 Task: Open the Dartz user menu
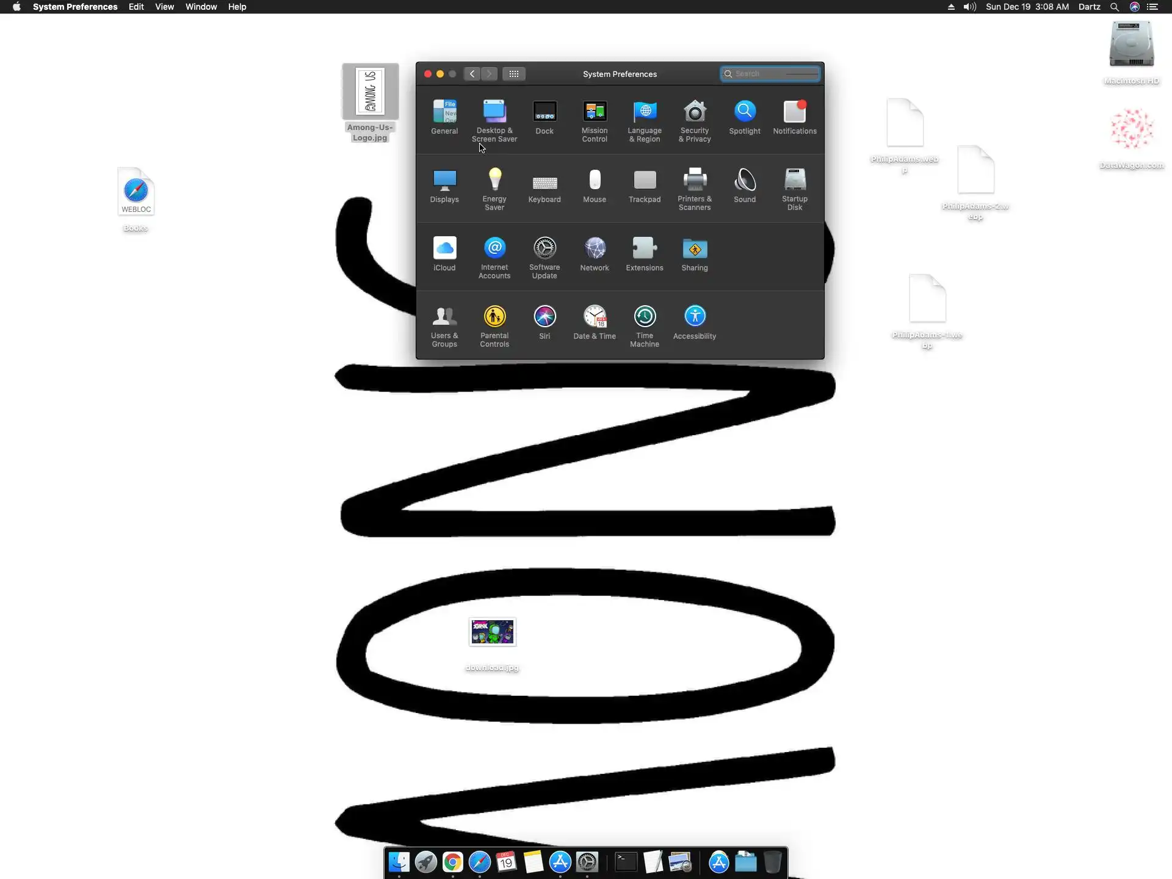[x=1089, y=7]
